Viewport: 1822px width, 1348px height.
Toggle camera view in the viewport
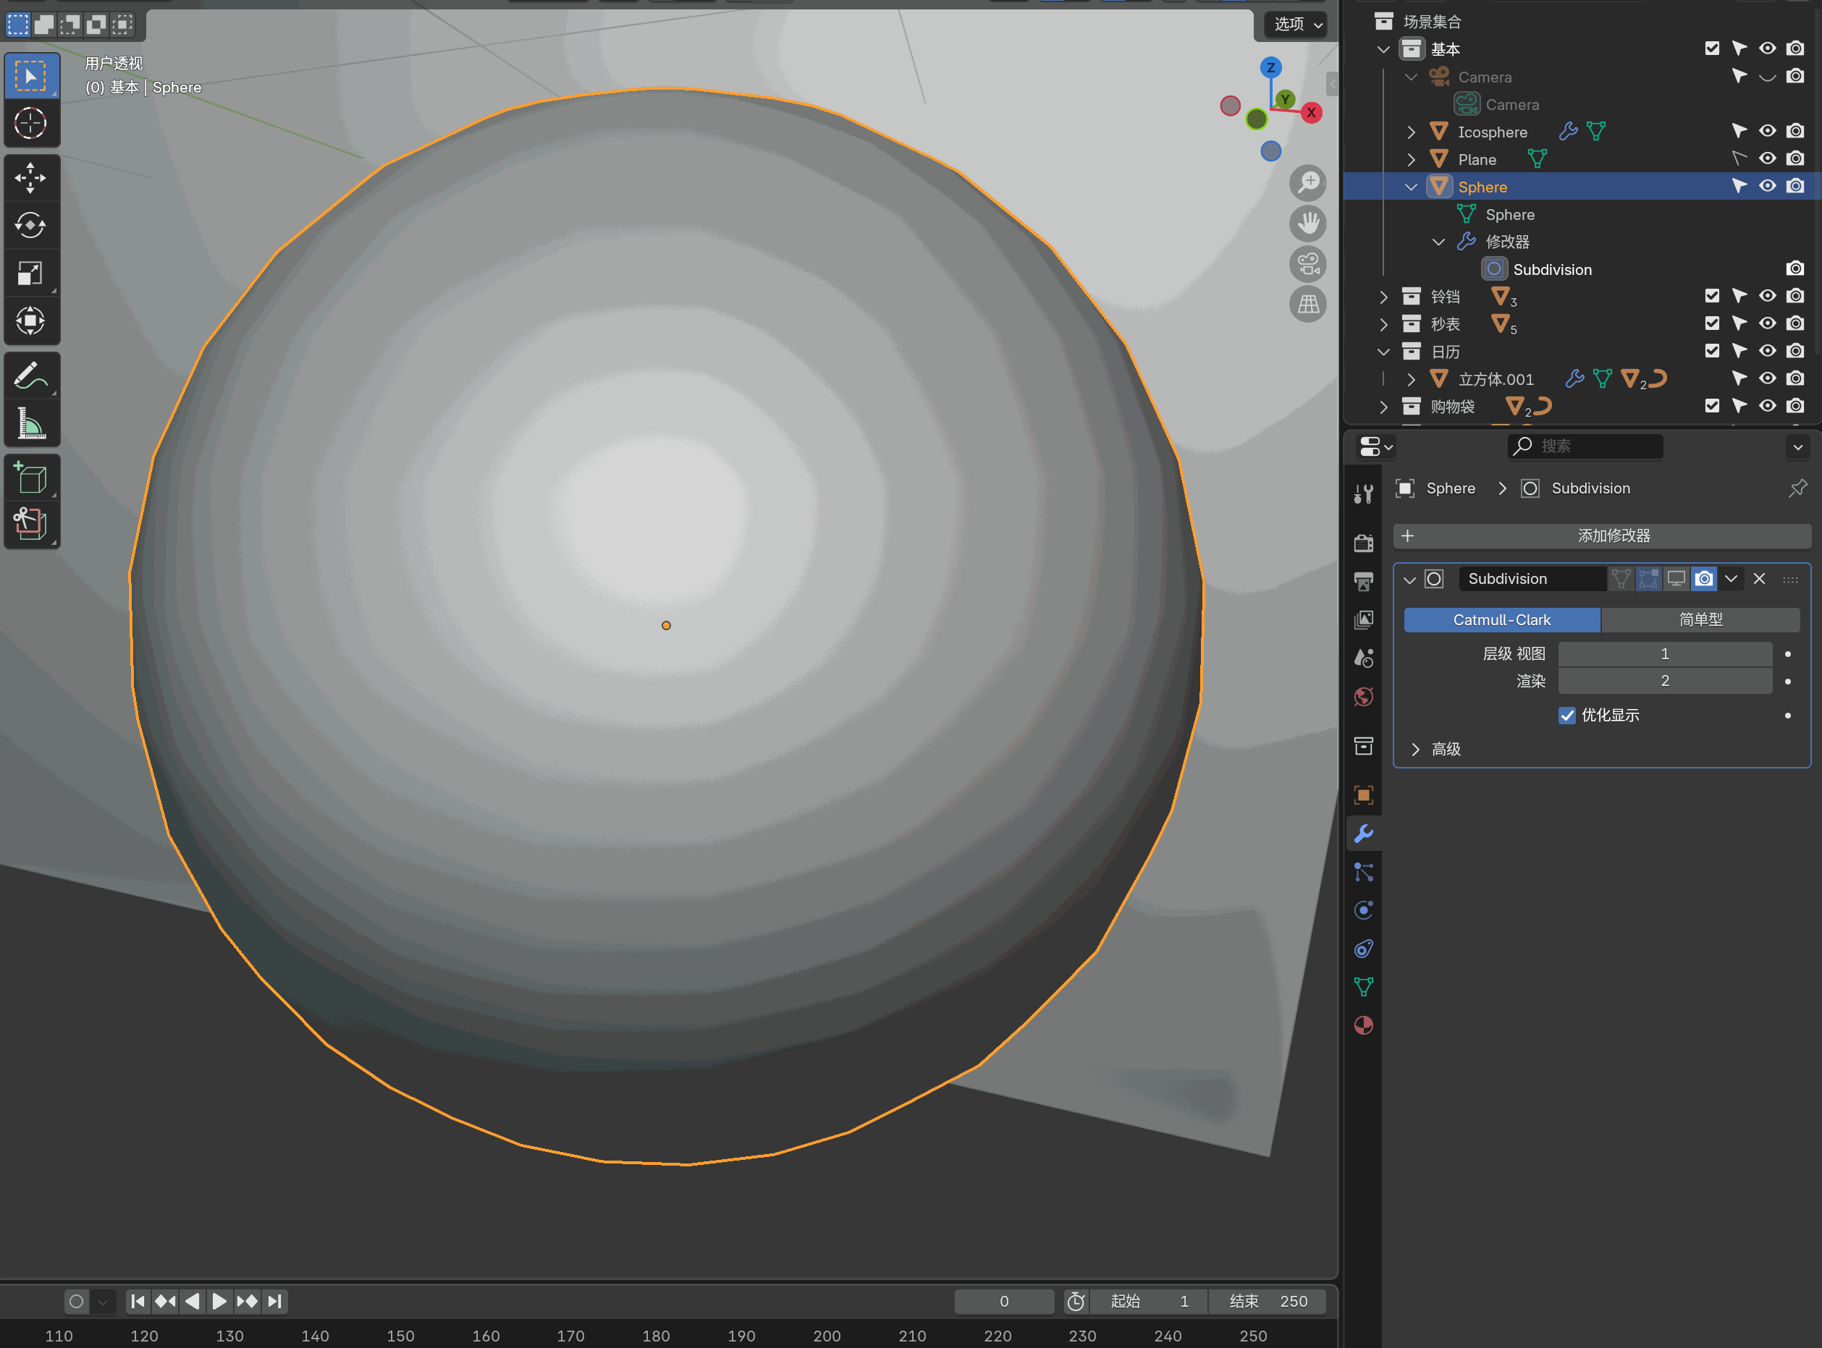1308,263
